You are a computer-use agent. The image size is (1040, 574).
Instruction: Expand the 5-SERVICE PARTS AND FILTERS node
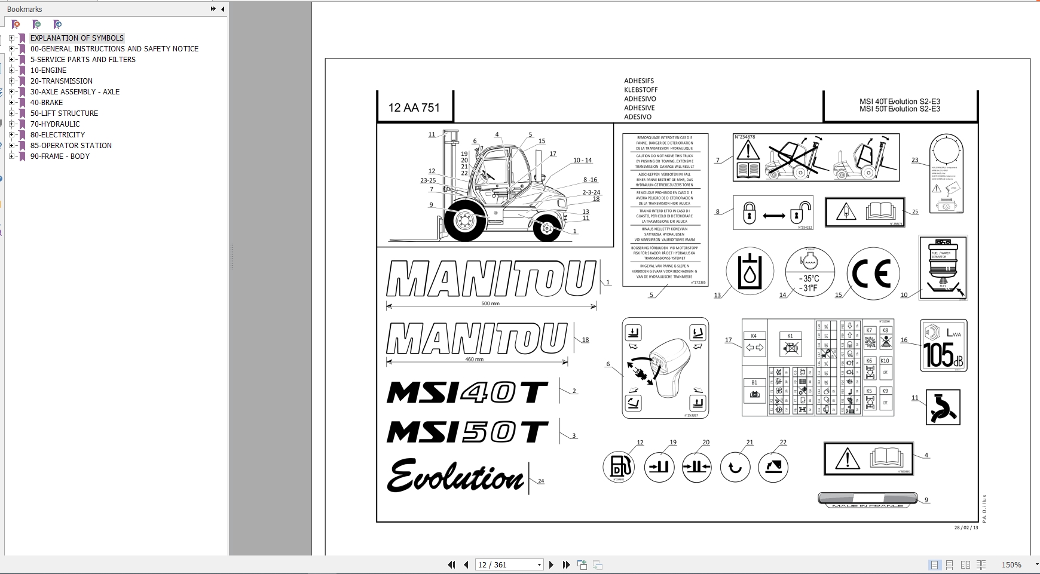(11, 59)
